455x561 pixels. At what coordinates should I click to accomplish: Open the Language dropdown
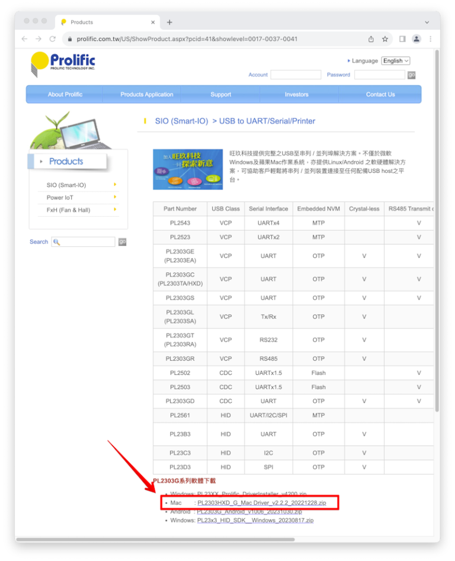coord(395,60)
